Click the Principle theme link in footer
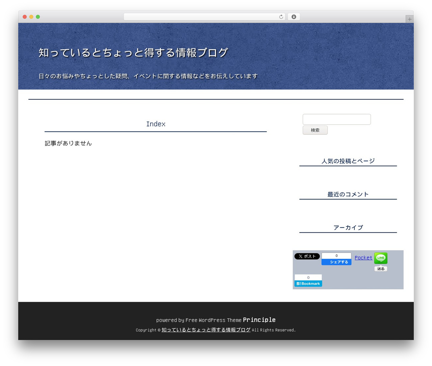The height and width of the screenshot is (366, 432). [259, 320]
